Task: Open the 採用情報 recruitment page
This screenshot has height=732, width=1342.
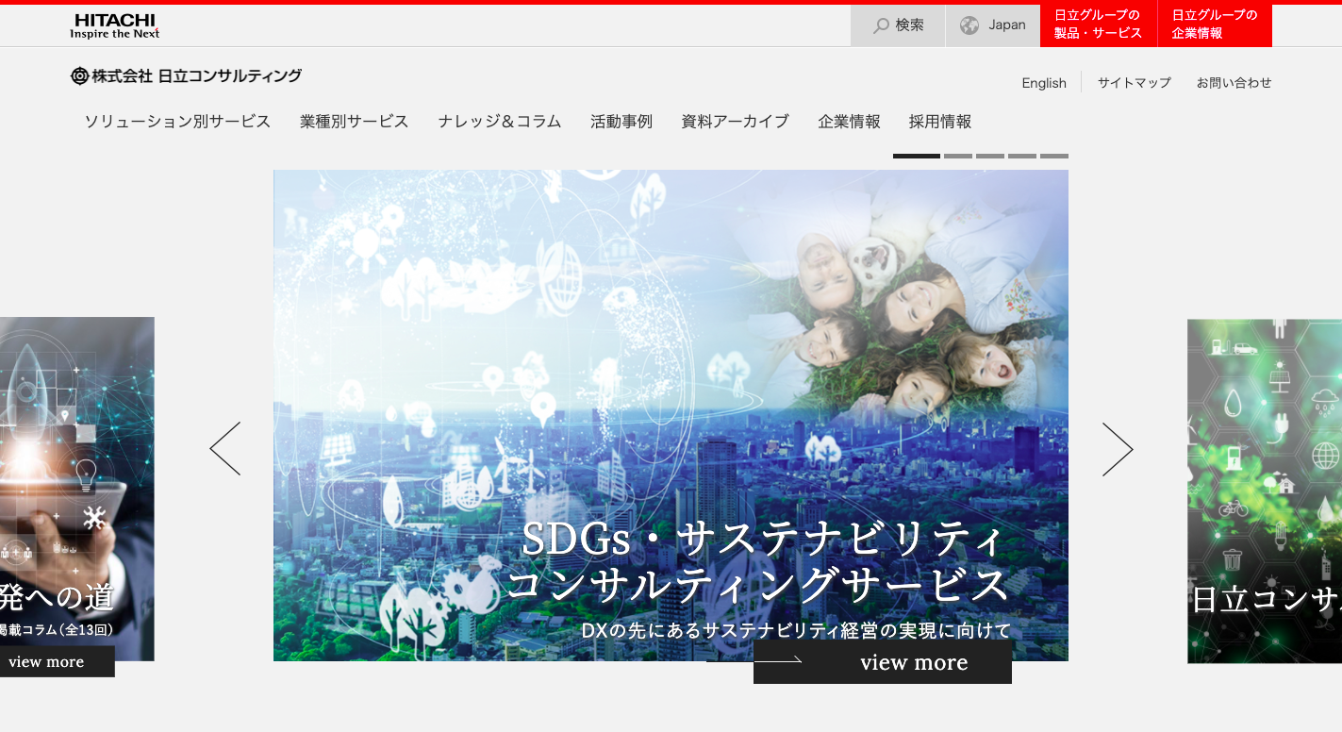Action: click(x=939, y=122)
